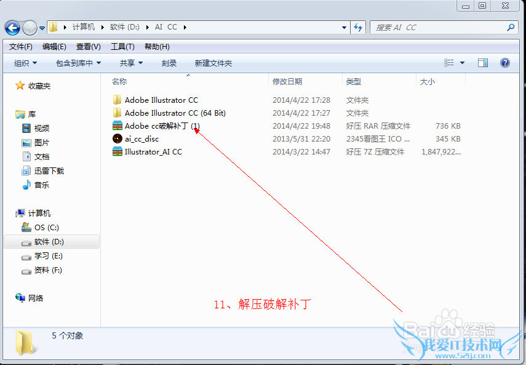
Task: Toggle the preview pane icon
Action: pos(483,63)
